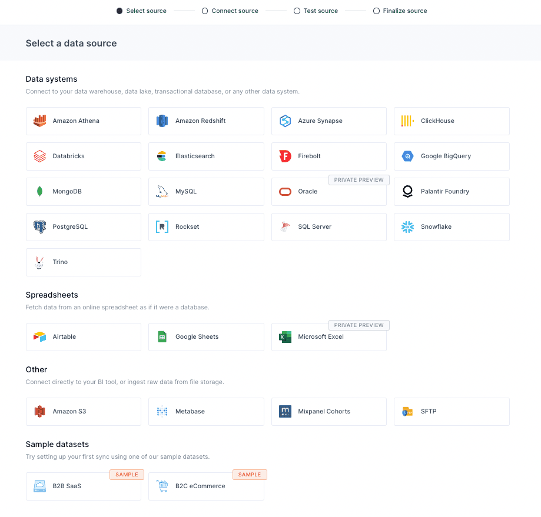Viewport: 541px width, 517px height.
Task: Select the Test source step circle
Action: point(297,11)
